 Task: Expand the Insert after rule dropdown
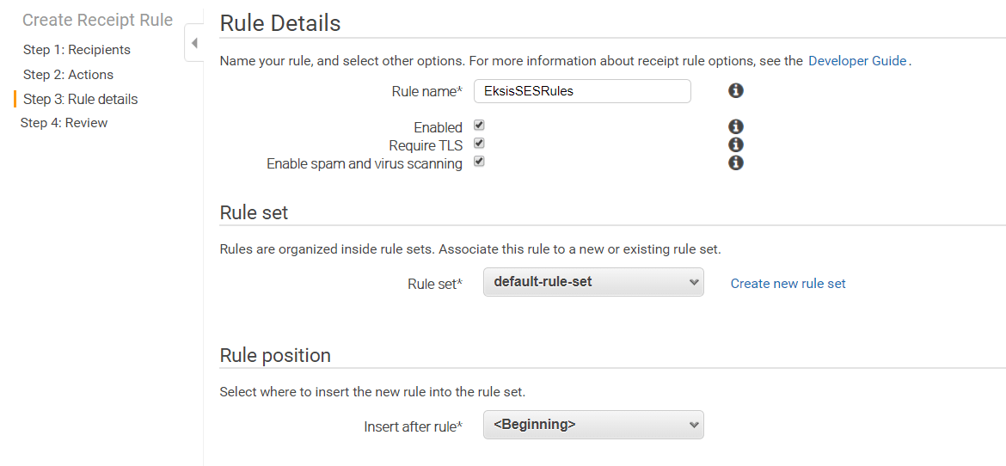pyautogui.click(x=593, y=424)
